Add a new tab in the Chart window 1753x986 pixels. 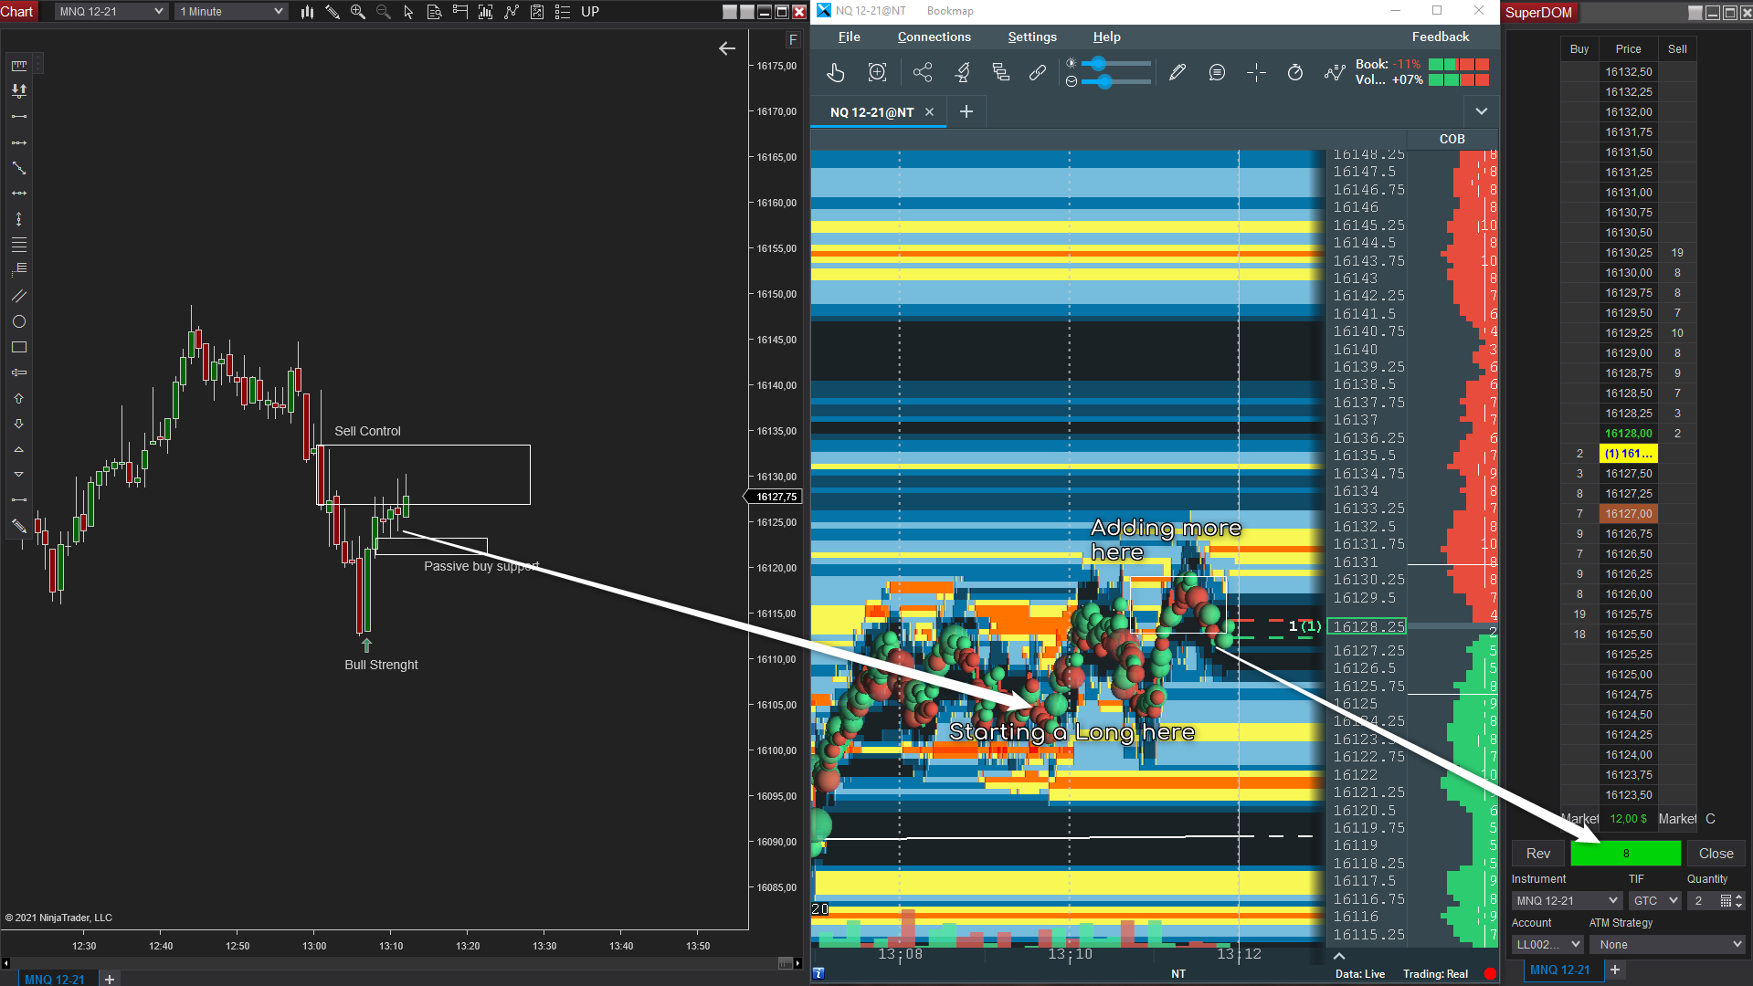(110, 979)
